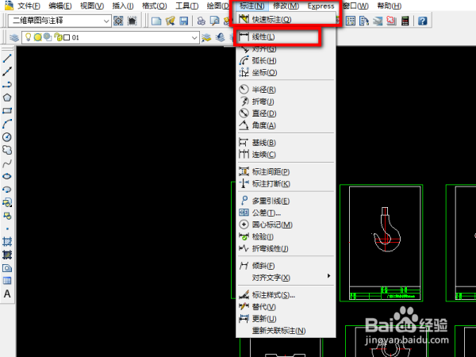
Task: Choose 半径(R) menu entry
Action: 286,90
